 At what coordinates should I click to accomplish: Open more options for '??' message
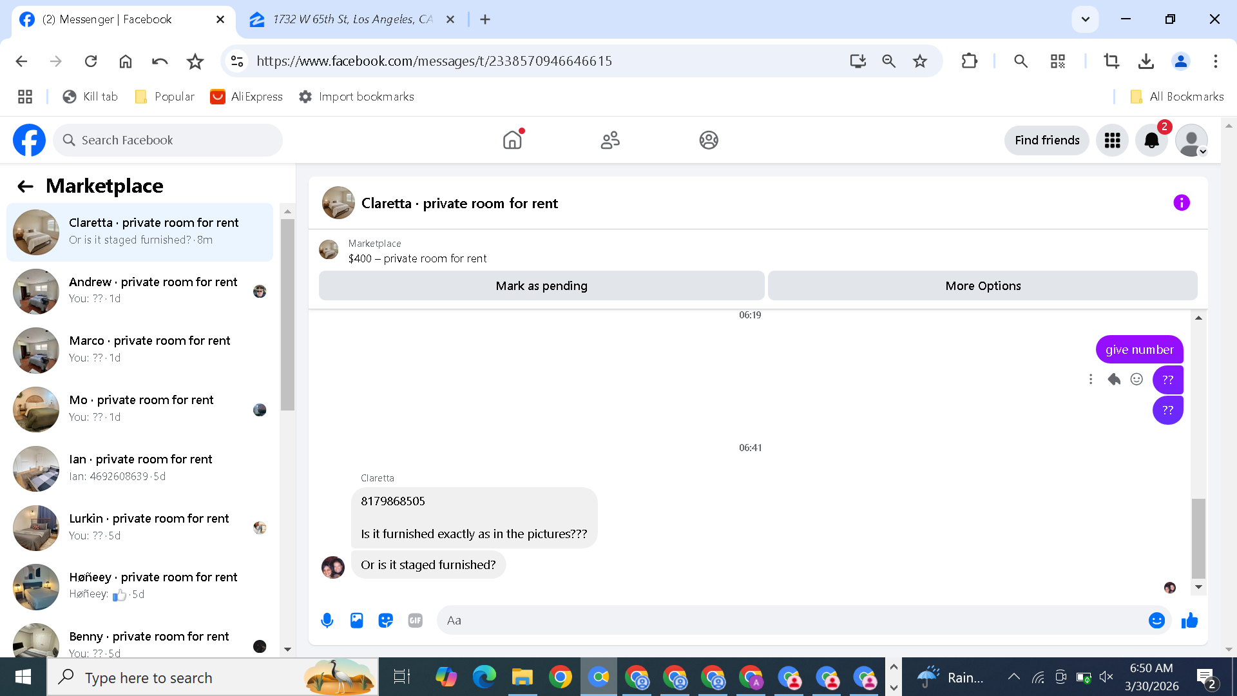1091,379
